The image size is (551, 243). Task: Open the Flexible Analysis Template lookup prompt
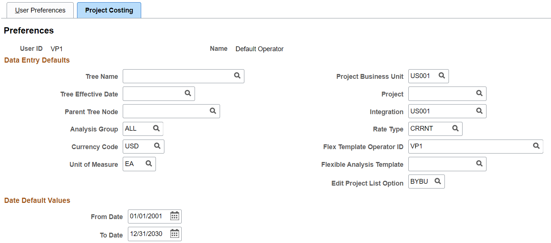pos(479,163)
